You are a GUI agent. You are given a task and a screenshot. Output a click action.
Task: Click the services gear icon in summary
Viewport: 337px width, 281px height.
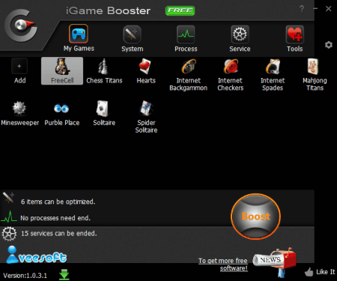[x=9, y=234]
